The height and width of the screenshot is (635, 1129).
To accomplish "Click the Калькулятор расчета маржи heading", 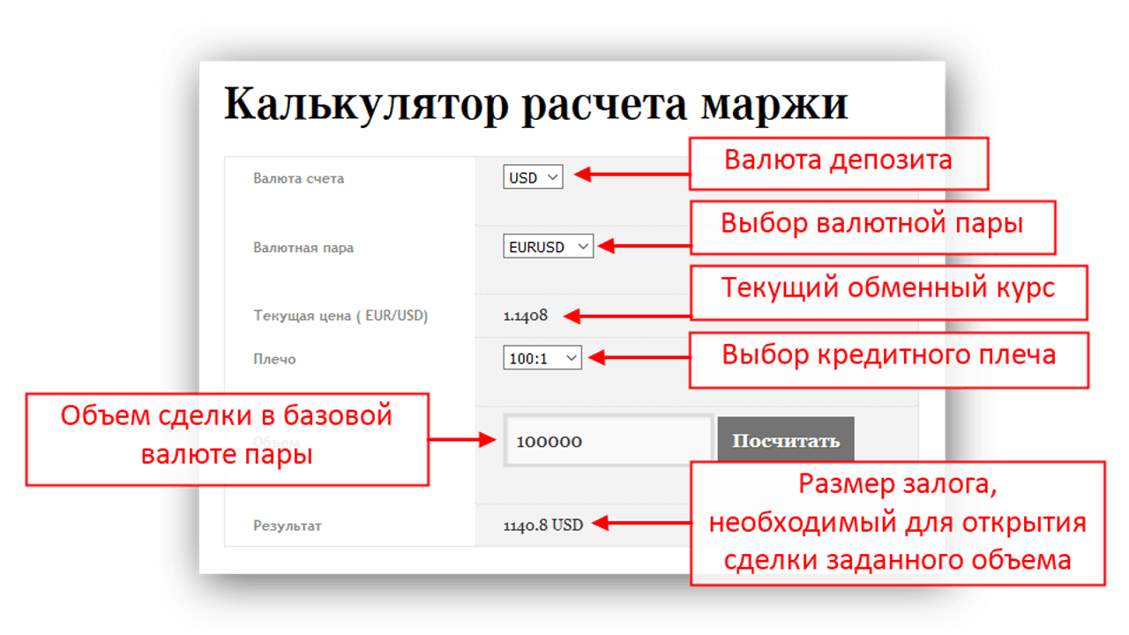I will coord(535,104).
